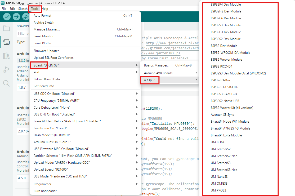Select UM PROS3 board
295x196 pixels.
tap(218, 190)
